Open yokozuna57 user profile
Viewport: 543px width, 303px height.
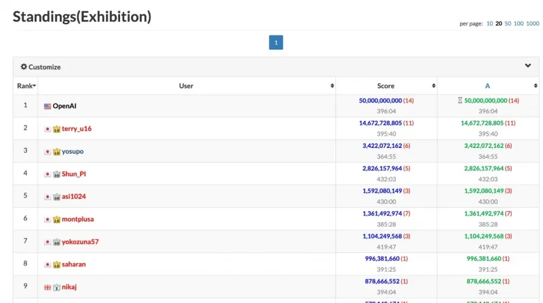[x=80, y=241]
